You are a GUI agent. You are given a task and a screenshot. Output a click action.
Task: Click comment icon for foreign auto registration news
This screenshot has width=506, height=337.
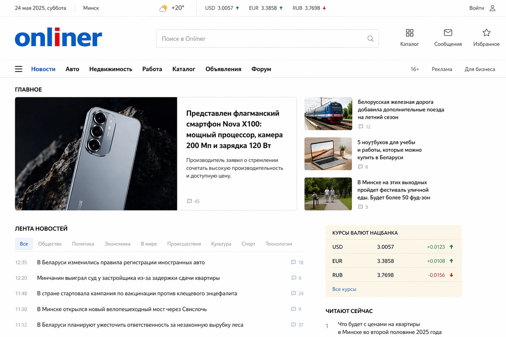tap(293, 262)
